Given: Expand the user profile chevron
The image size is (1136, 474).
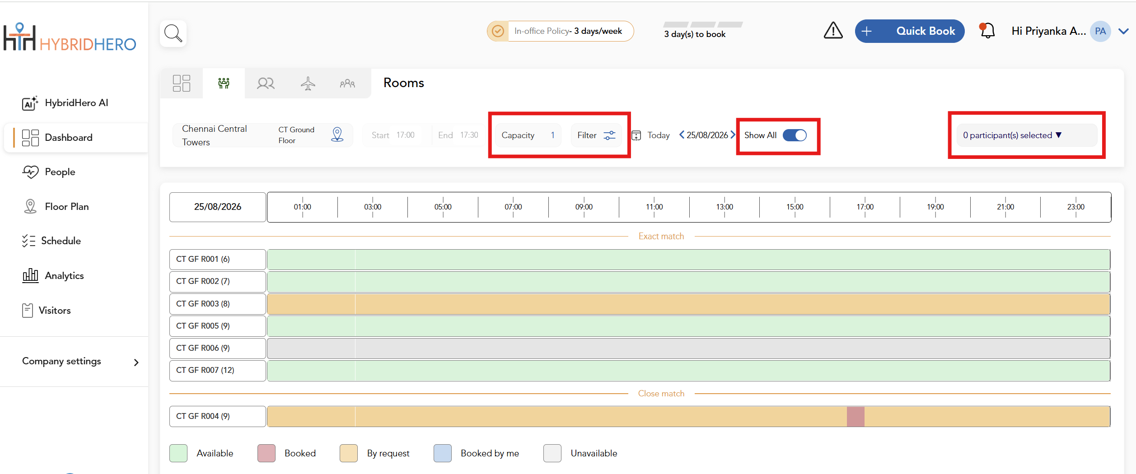Looking at the screenshot, I should click(1123, 31).
